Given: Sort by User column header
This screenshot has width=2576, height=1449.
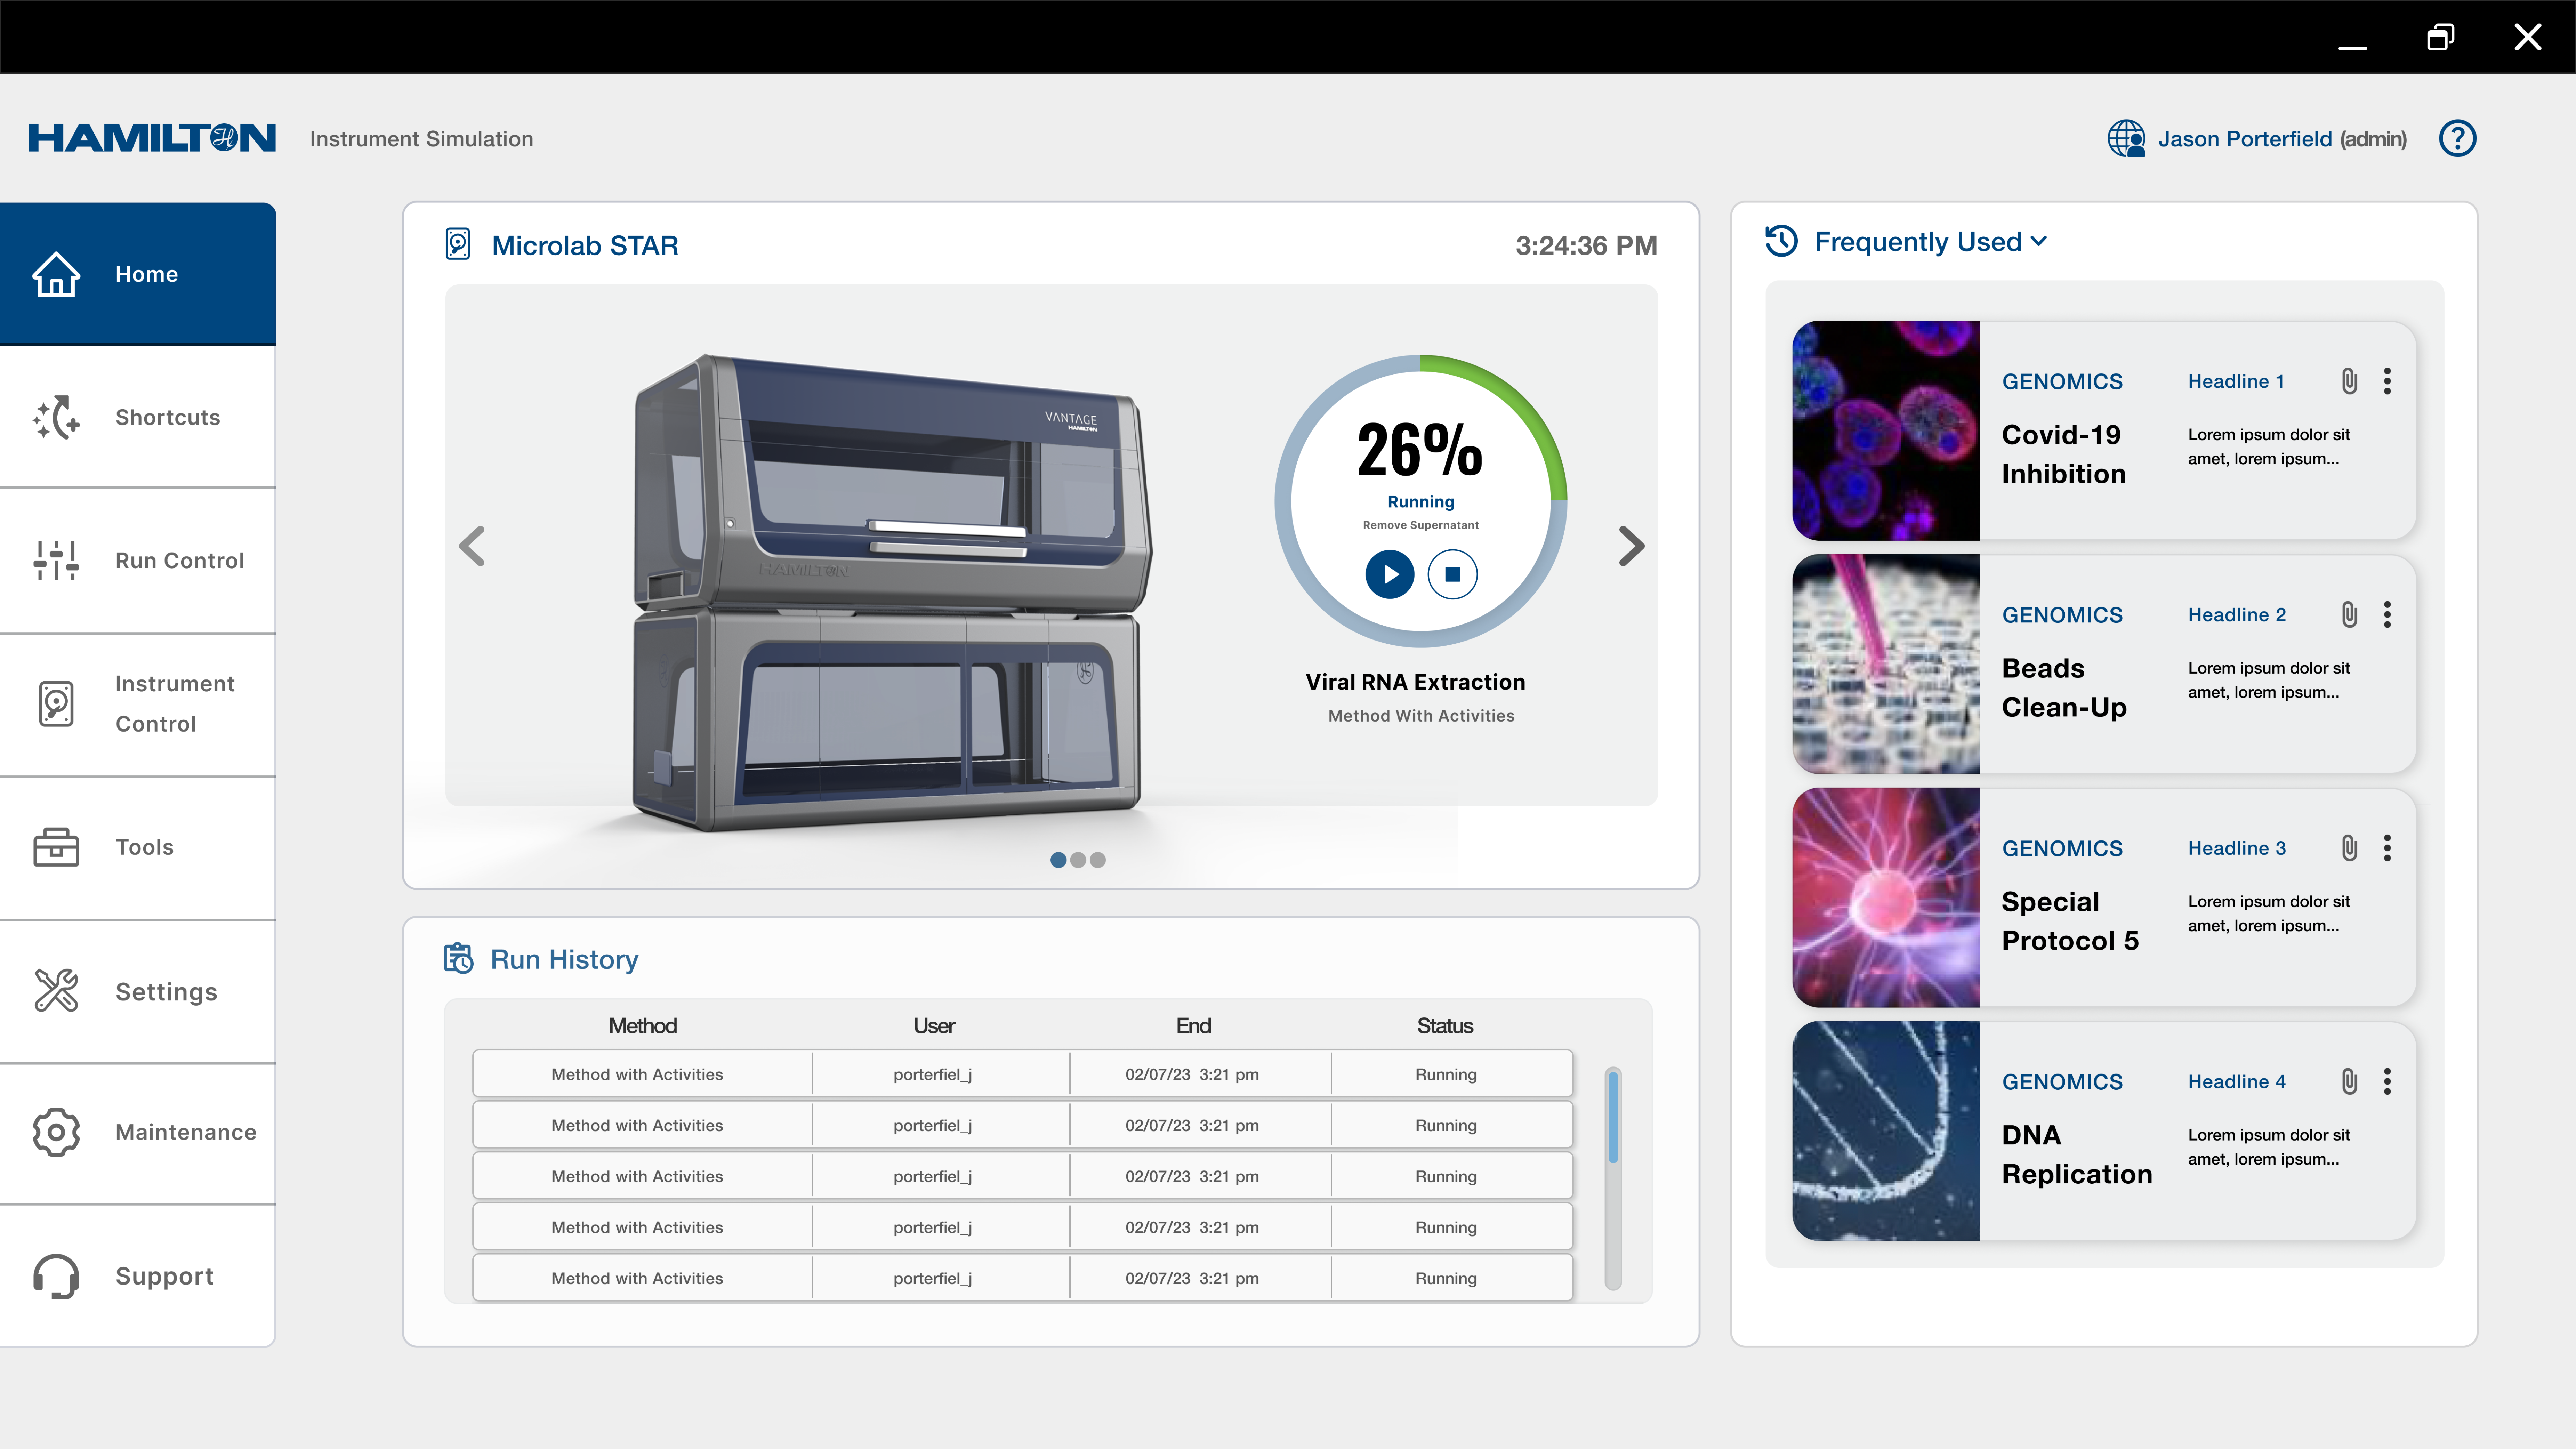Looking at the screenshot, I should click(934, 1026).
